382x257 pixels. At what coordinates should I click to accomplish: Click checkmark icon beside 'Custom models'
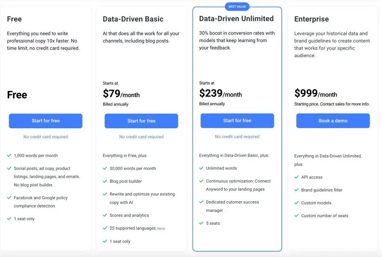tap(297, 202)
